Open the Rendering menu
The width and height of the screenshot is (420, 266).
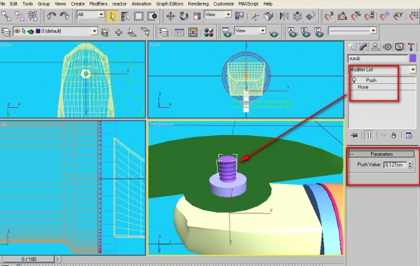tap(198, 3)
